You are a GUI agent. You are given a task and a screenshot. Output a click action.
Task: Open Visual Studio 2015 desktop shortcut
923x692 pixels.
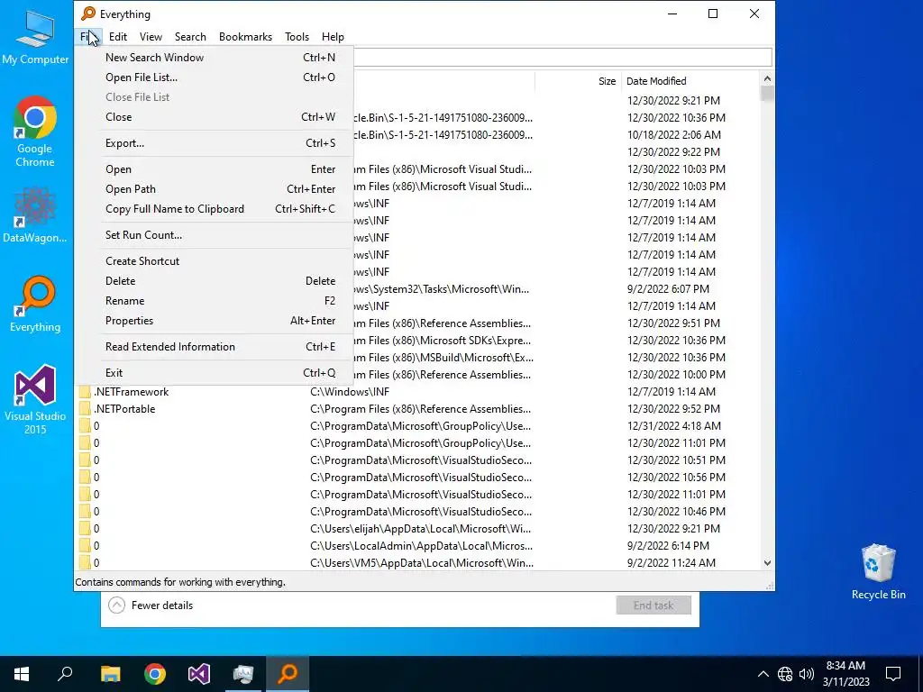[35, 399]
